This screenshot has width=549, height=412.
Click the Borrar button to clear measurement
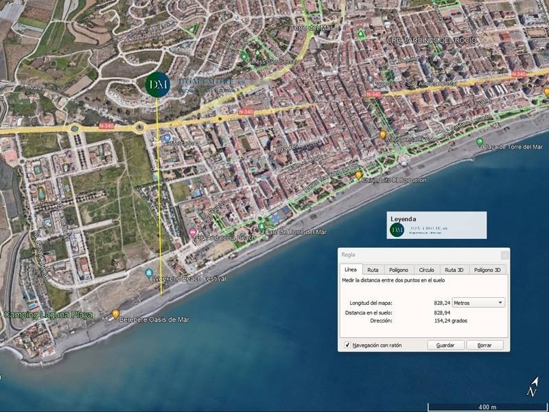coord(484,345)
